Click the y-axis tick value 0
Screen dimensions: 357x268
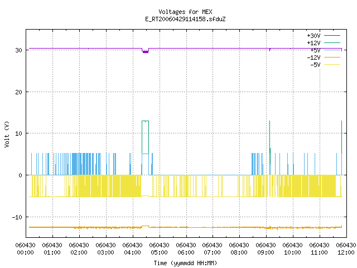click(x=20, y=175)
